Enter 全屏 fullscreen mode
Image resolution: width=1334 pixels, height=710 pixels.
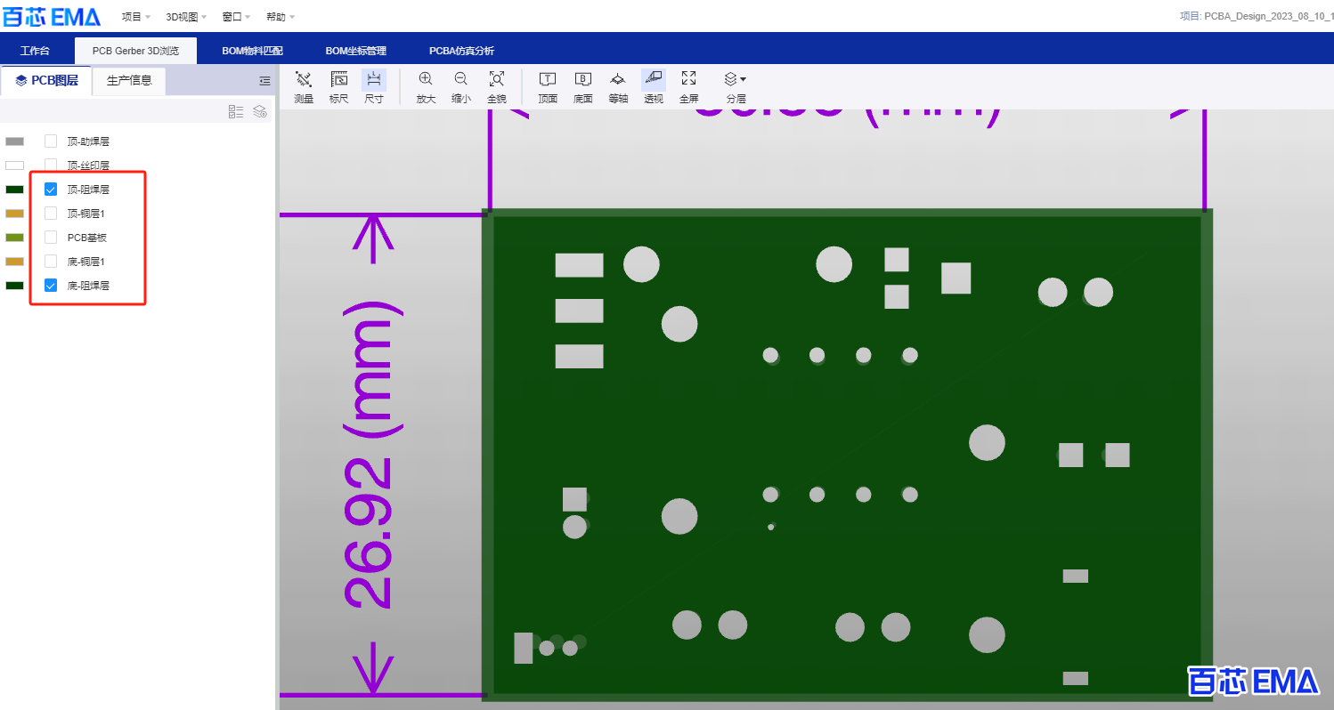point(688,86)
